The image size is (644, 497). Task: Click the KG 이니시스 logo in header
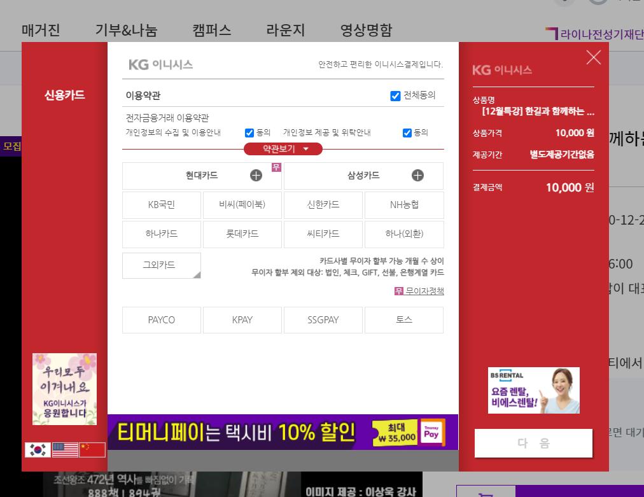point(160,64)
